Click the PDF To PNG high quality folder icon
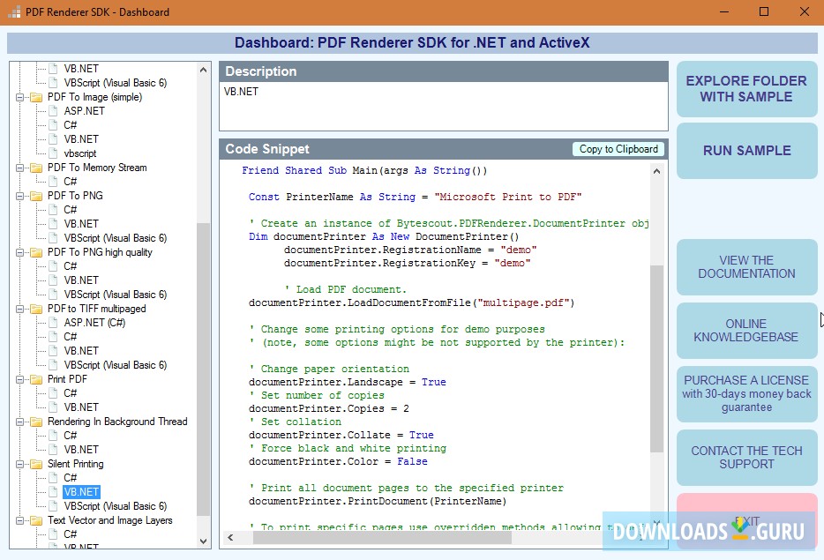Viewport: 824px width, 560px height. click(x=36, y=252)
